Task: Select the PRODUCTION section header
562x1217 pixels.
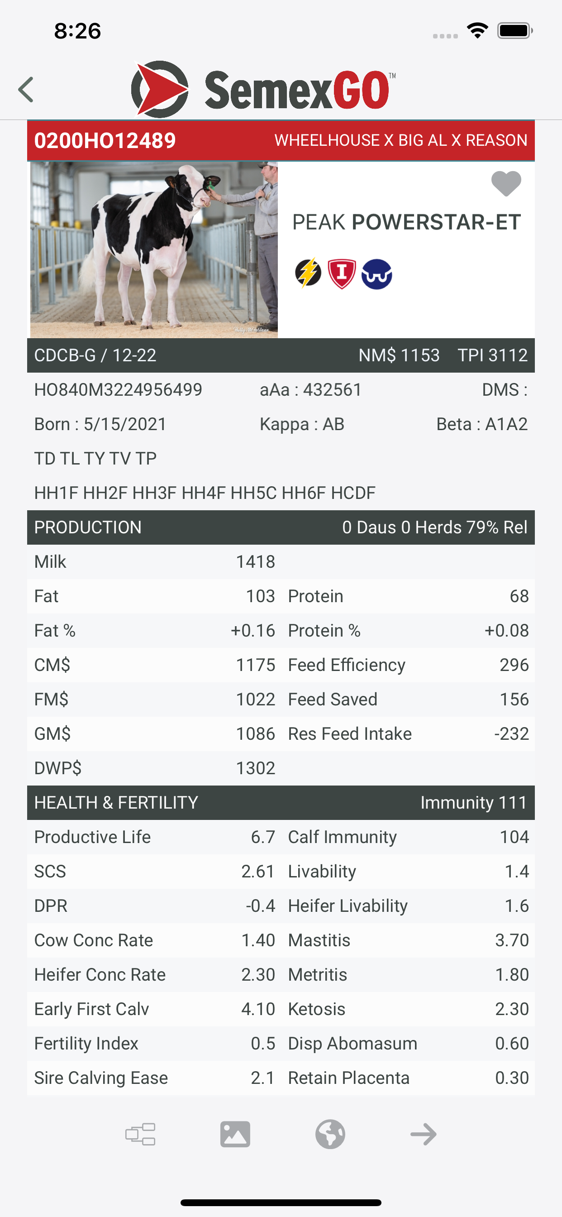Action: [x=281, y=527]
